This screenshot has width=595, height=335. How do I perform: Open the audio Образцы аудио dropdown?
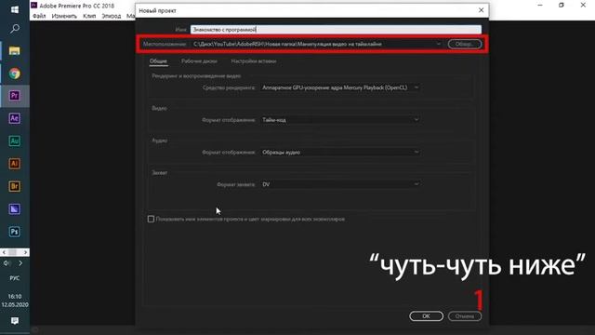(340, 153)
